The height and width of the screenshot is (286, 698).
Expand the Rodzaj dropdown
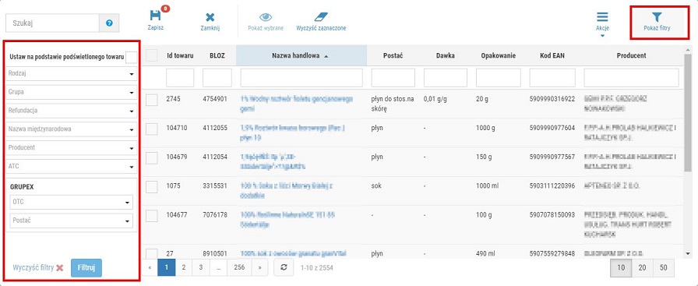[71, 74]
